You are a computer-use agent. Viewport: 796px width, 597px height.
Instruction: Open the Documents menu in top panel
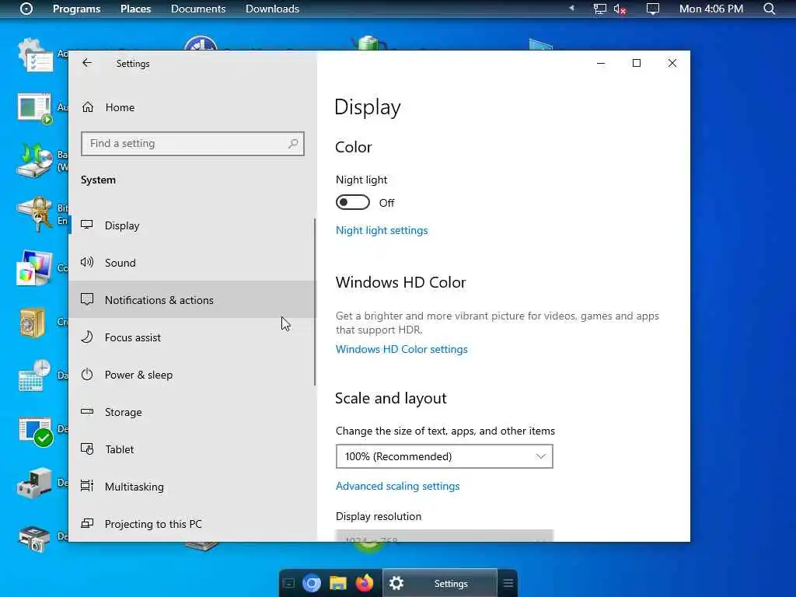(198, 9)
